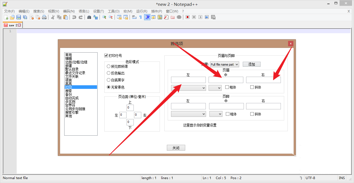Toggle the Show All Characters pilcrow icon
Viewport: 354px width, 183px height.
coord(140,17)
